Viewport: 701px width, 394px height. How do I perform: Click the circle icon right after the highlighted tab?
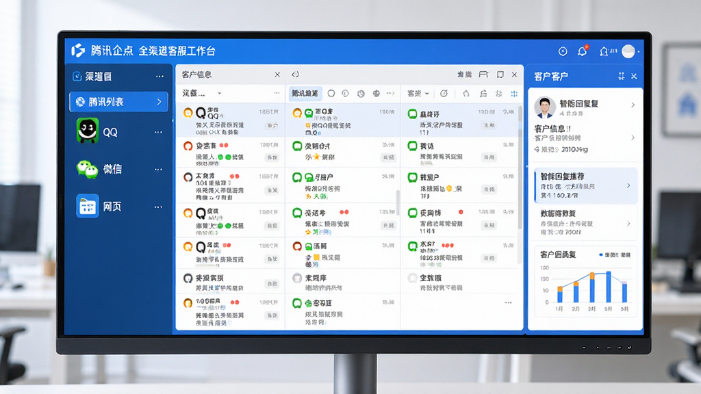[331, 93]
